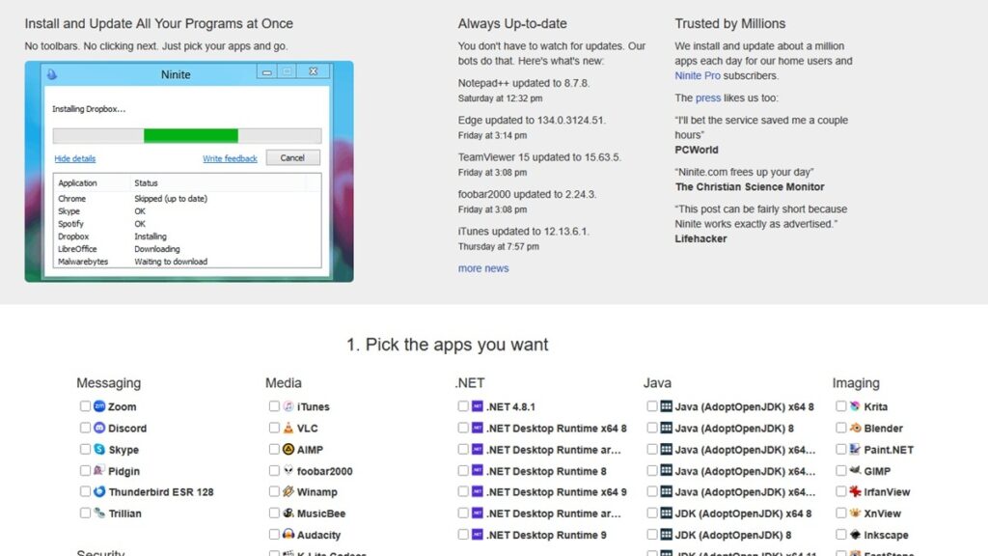This screenshot has height=556, width=988.
Task: Click the Discord app icon
Action: click(99, 428)
